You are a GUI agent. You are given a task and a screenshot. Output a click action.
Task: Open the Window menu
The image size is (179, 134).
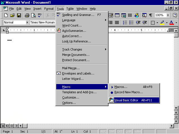coord(82,9)
